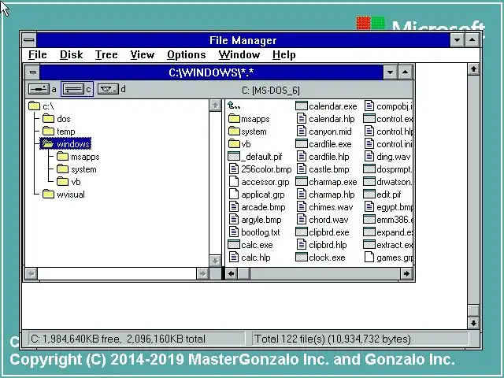Select the clipbrd.exe file
Image resolution: width=504 pixels, height=378 pixels.
pos(322,232)
